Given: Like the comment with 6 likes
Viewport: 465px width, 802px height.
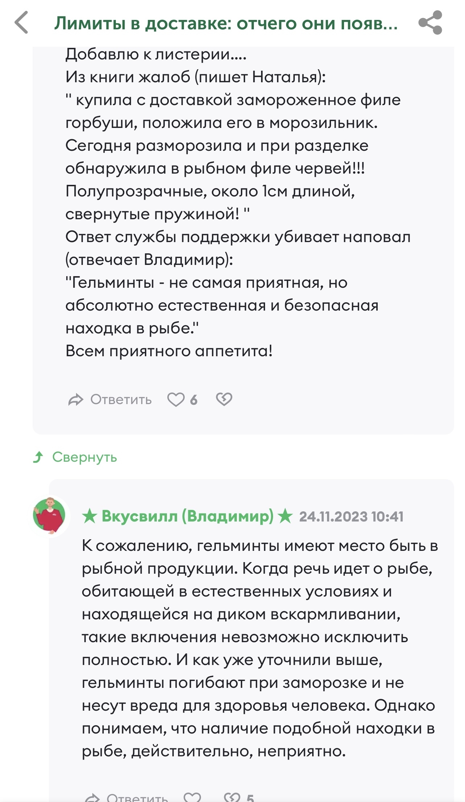Looking at the screenshot, I should point(176,400).
